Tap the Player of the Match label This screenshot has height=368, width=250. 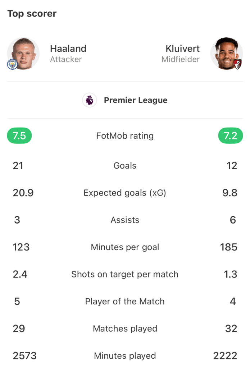click(x=125, y=302)
